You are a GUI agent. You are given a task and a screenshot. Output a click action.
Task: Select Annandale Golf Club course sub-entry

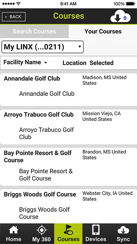point(47,94)
